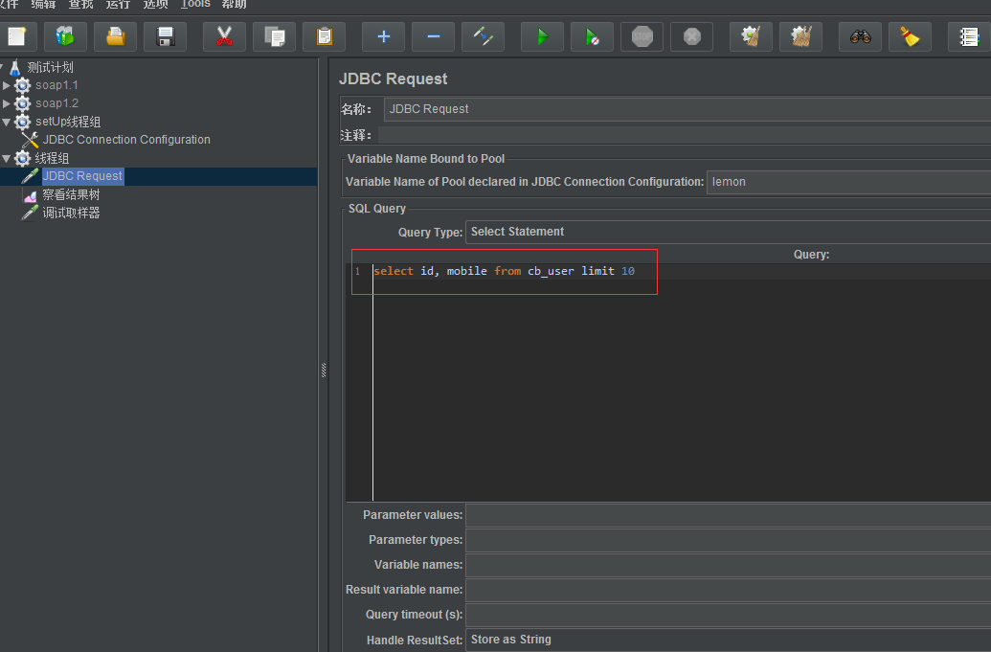
Task: Click the Clear All results icon
Action: (x=800, y=37)
